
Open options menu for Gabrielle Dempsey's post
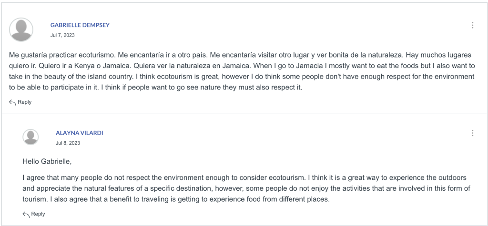pyautogui.click(x=472, y=25)
